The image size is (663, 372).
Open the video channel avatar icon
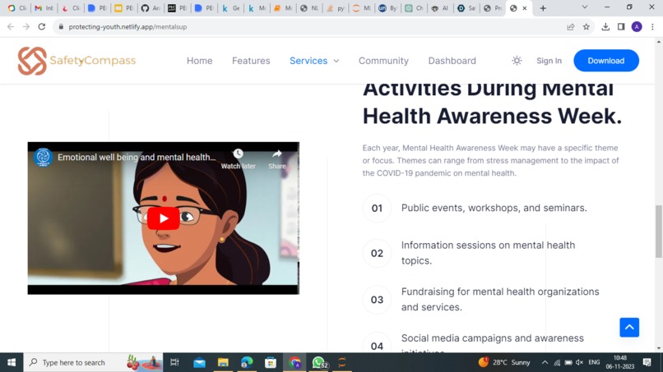point(43,157)
